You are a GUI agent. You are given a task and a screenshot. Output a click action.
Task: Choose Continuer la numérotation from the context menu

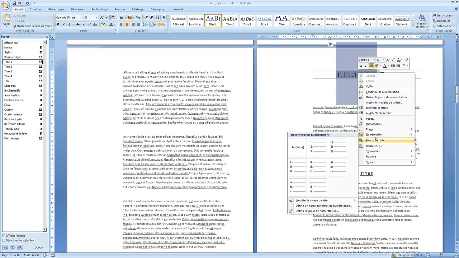pyautogui.click(x=386, y=92)
